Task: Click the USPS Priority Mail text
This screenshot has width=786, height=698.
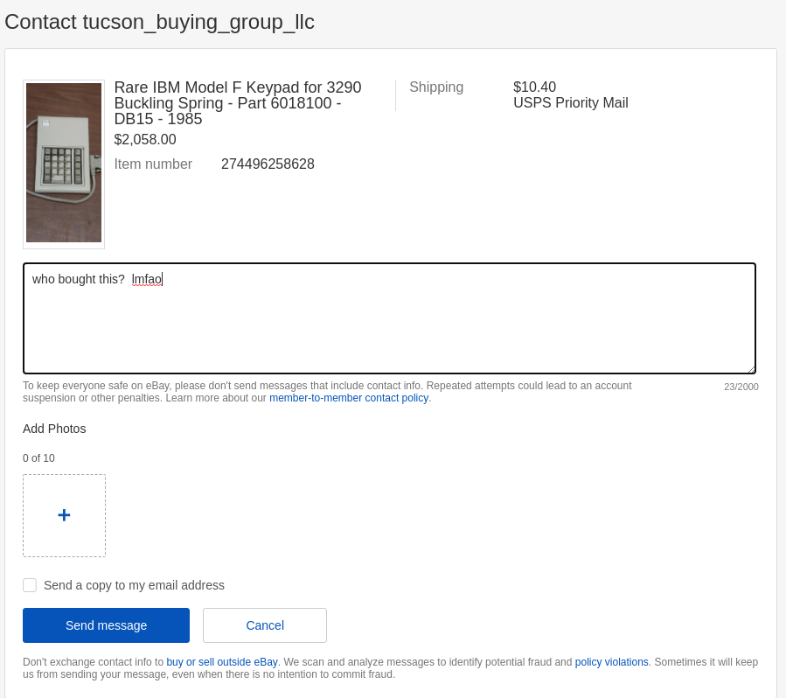Action: point(570,103)
